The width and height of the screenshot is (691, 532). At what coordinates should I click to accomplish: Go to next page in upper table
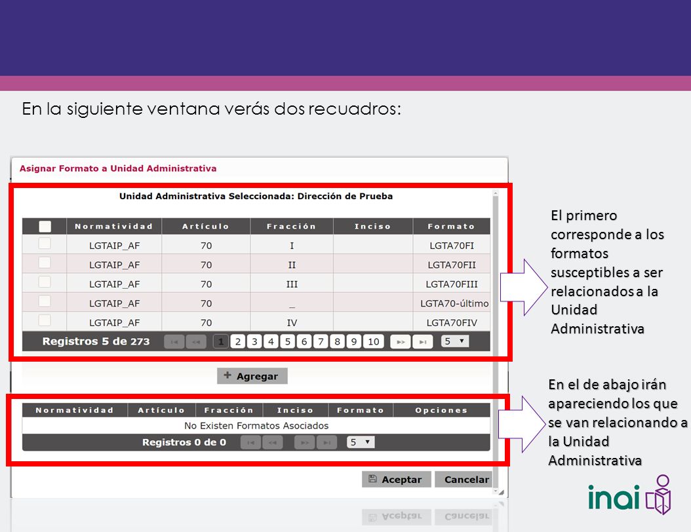click(x=401, y=342)
